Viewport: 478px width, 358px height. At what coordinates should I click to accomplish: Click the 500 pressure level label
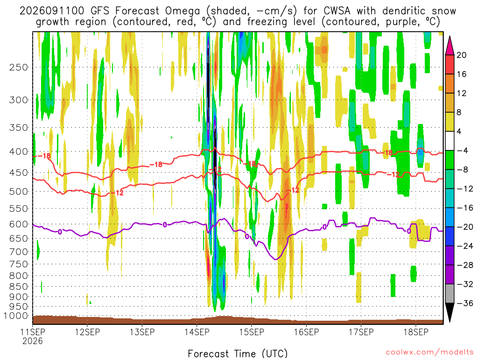point(19,192)
